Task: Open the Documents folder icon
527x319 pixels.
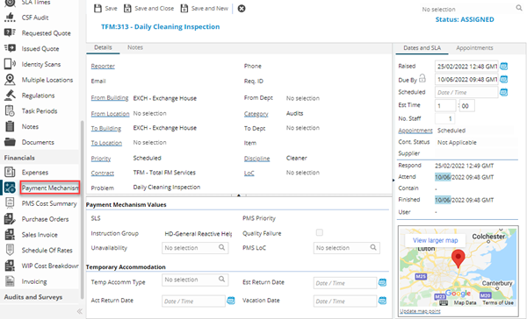Action: (x=10, y=142)
